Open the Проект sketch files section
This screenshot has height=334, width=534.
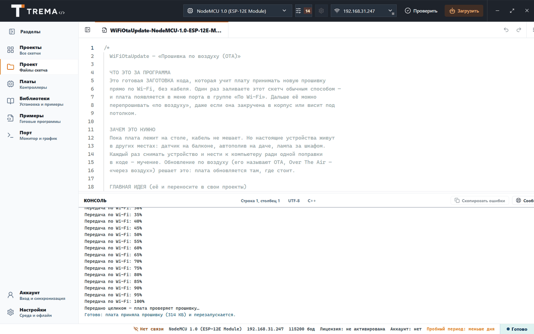(x=39, y=67)
